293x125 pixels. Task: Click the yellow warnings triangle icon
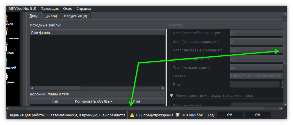point(132,115)
